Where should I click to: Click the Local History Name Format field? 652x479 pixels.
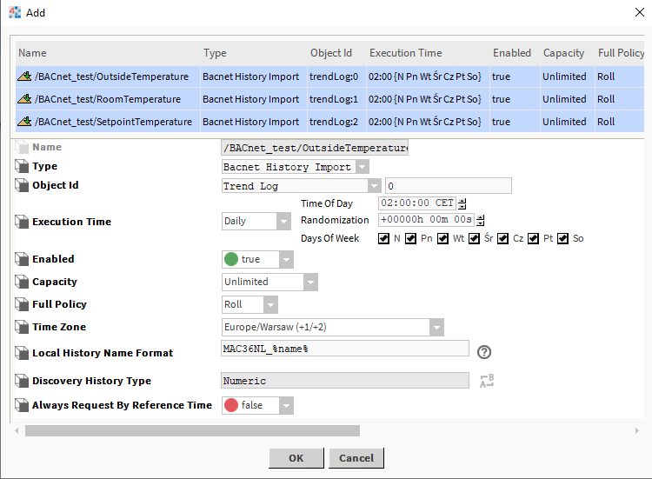[x=345, y=349]
